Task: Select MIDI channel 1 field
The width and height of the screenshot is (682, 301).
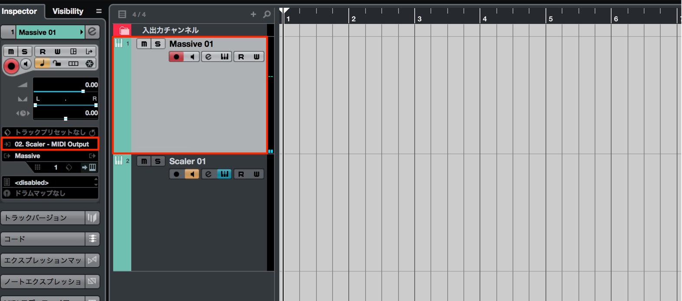Action: tap(55, 167)
